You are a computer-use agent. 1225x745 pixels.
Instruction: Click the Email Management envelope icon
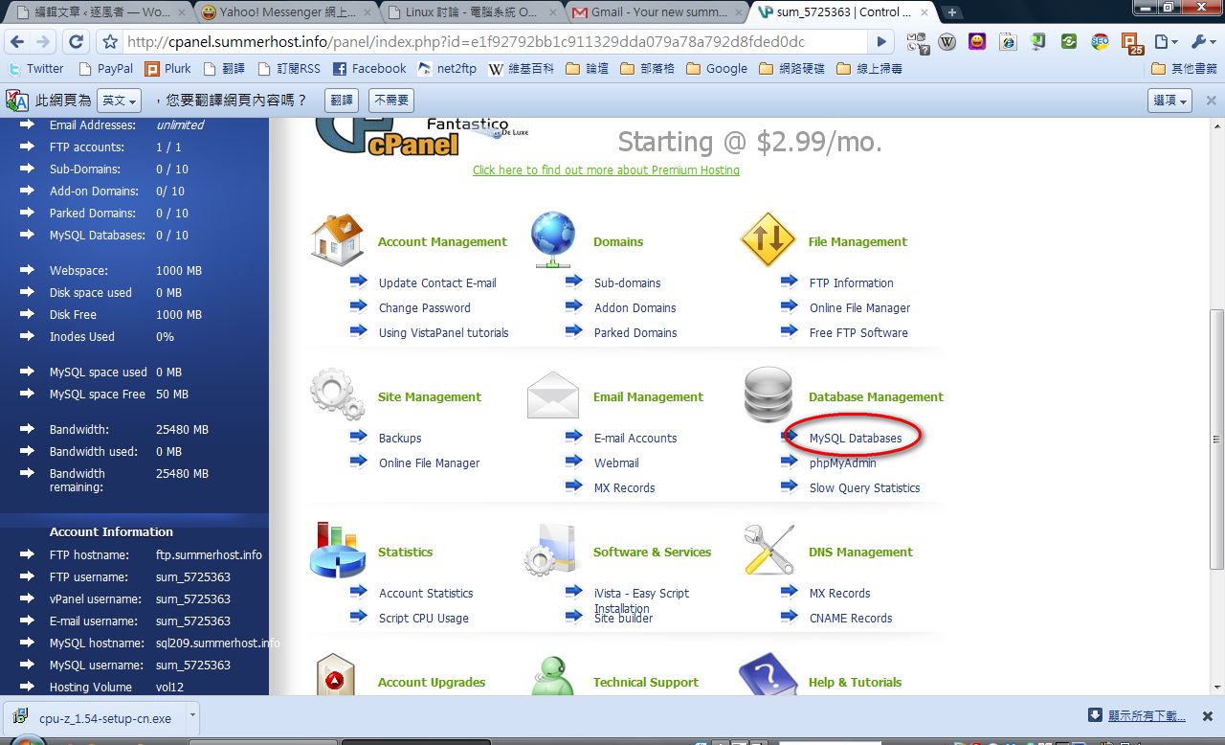(x=553, y=395)
